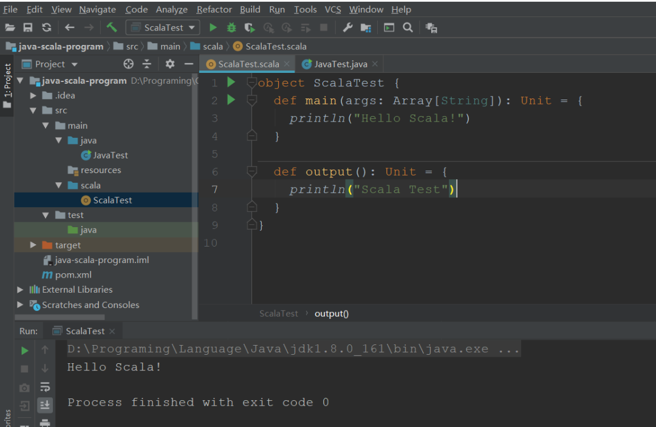This screenshot has width=656, height=427.
Task: Run with coverage shield icon
Action: (250, 28)
